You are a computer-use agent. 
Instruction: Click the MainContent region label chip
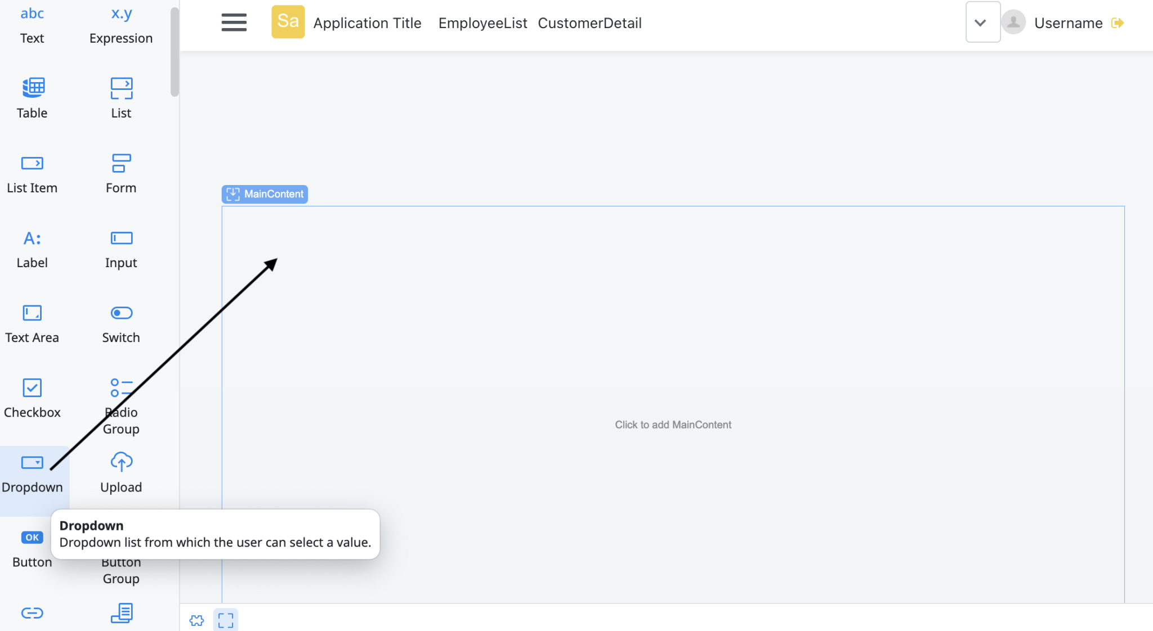[x=265, y=194]
